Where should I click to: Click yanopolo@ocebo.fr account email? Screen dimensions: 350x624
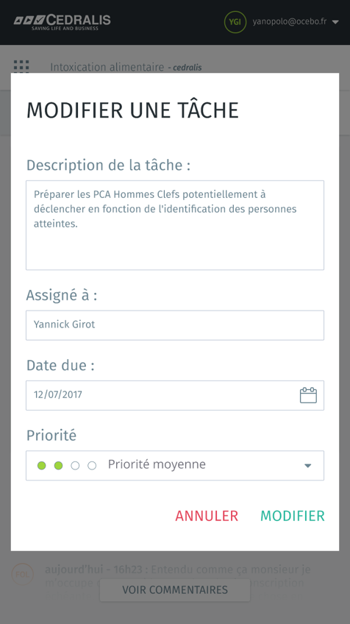290,22
